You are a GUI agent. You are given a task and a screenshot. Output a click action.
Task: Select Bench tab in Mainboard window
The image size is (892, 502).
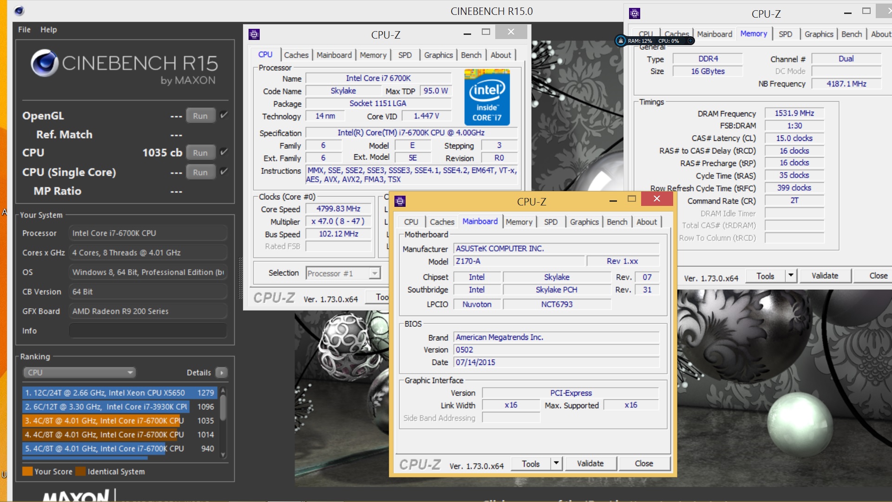pos(617,222)
